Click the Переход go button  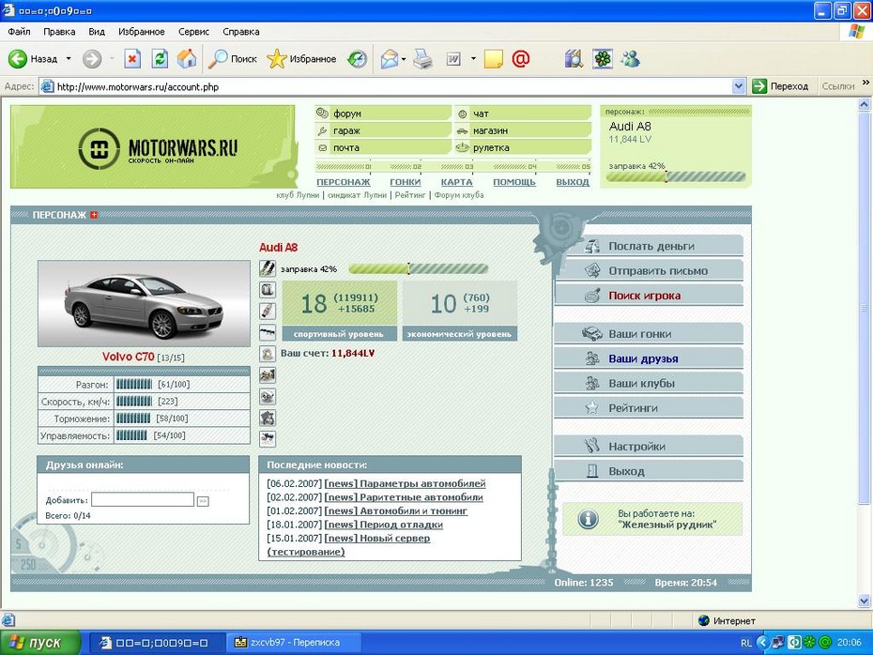point(780,86)
